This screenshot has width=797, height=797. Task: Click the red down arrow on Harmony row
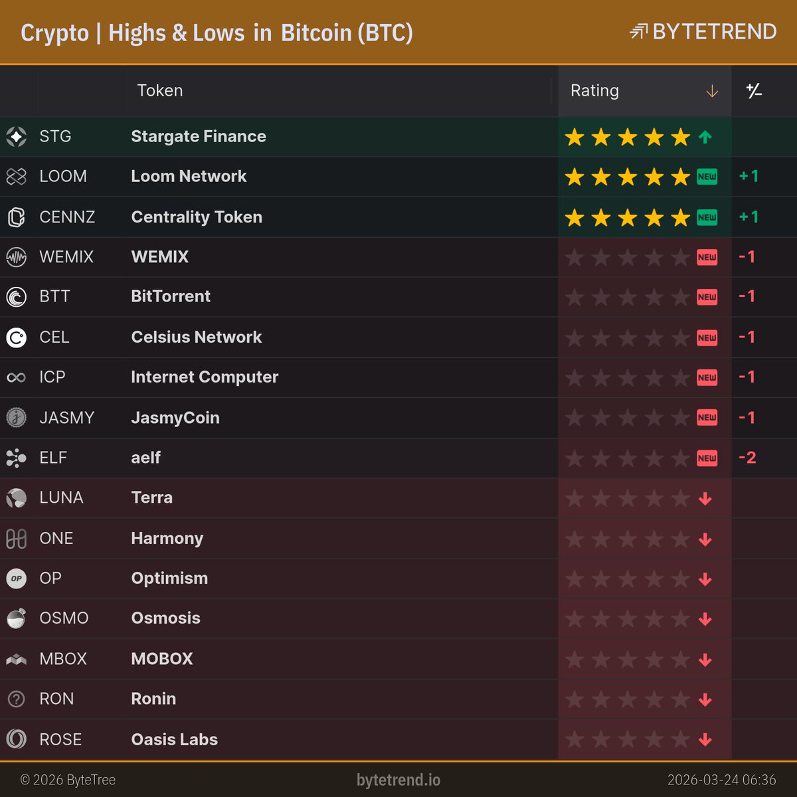705,539
